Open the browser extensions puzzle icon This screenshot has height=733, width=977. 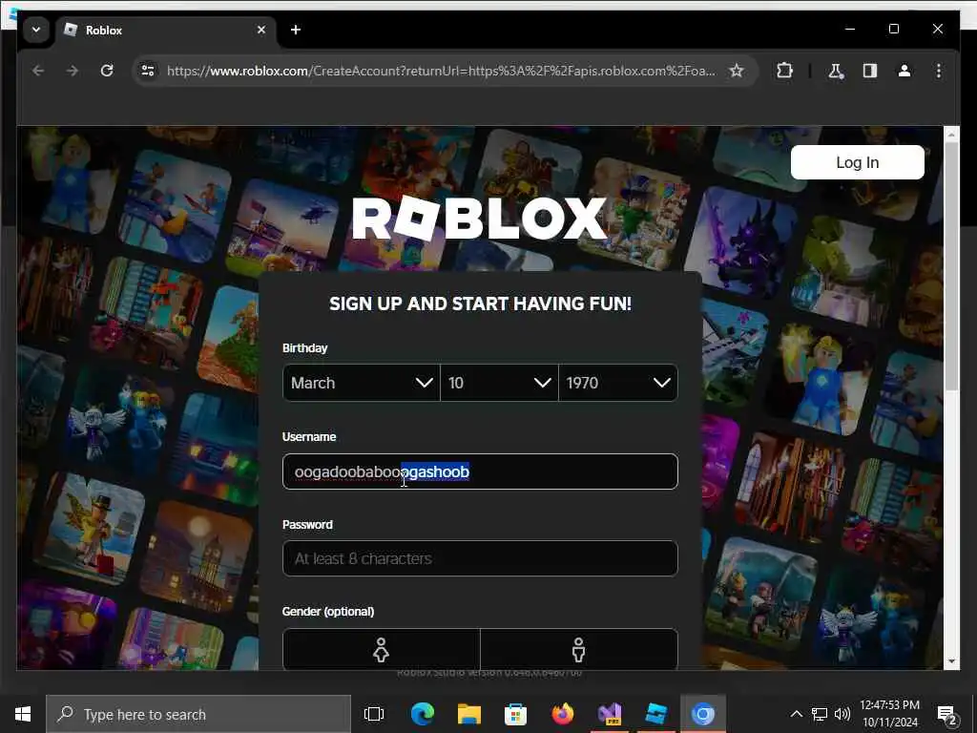coord(784,71)
